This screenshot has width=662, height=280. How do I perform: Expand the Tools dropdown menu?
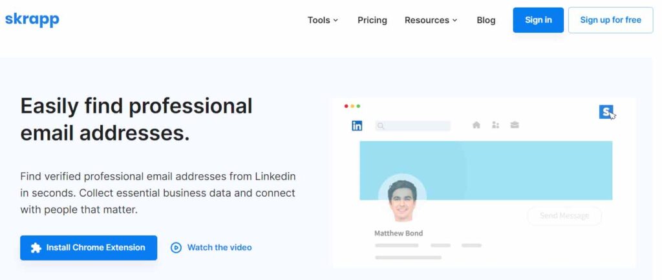[323, 20]
